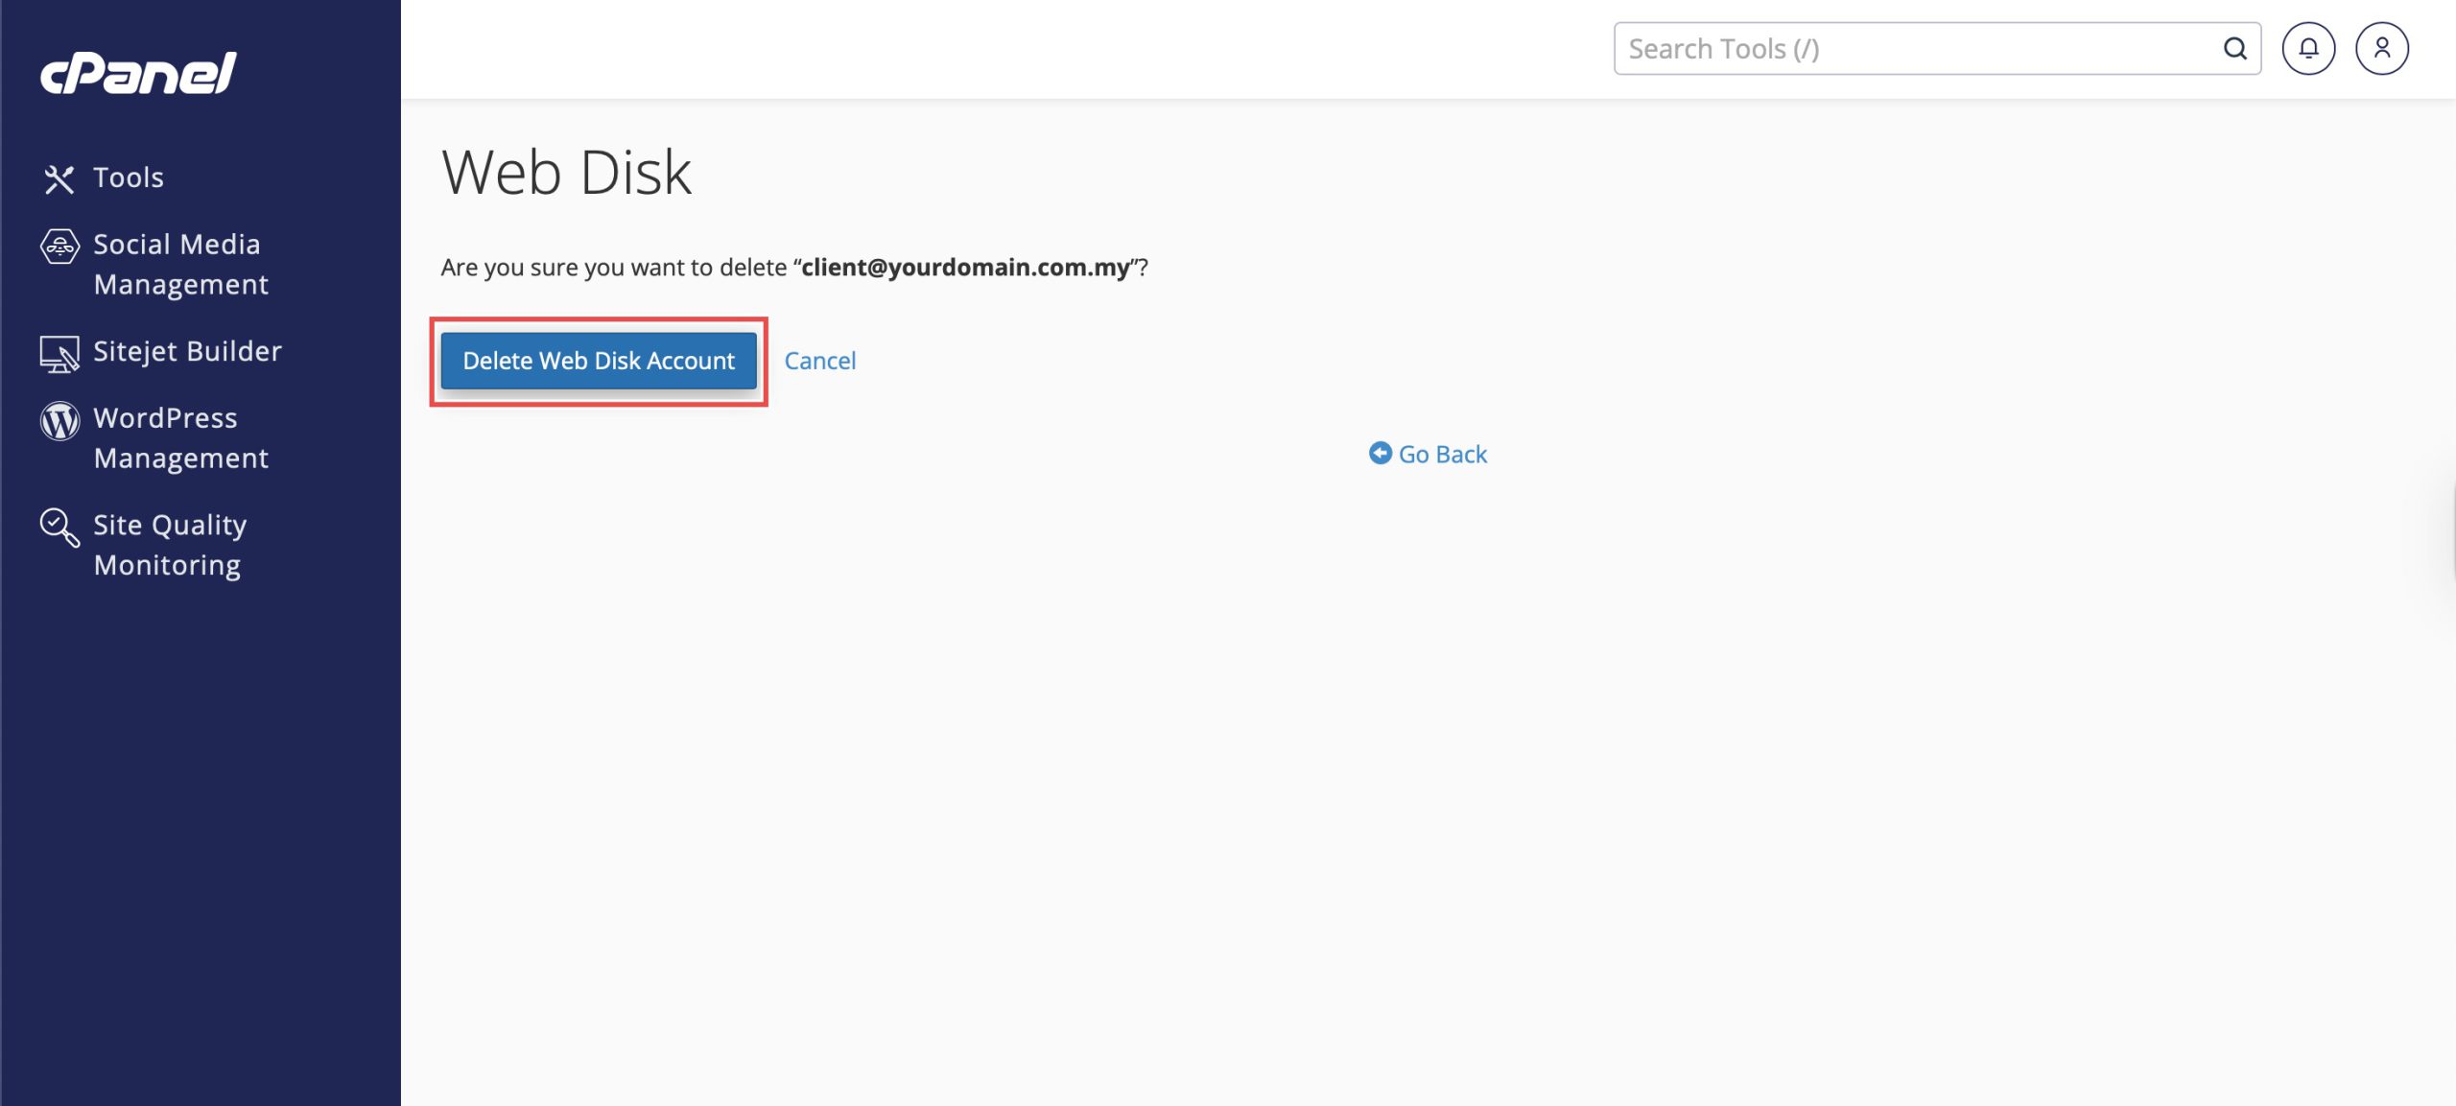Go to Sitejet Builder text label
The width and height of the screenshot is (2456, 1106).
(188, 351)
